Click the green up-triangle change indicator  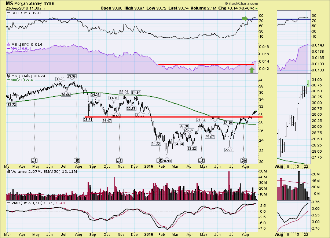[x=256, y=8]
